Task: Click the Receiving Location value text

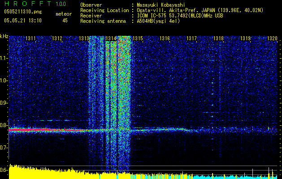Action: point(200,10)
